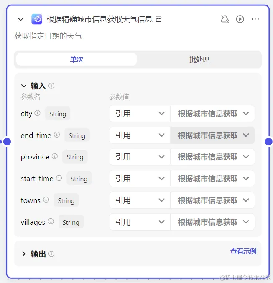The image size is (273, 283).
Task: Switch to the 单次 tab
Action: click(77, 60)
